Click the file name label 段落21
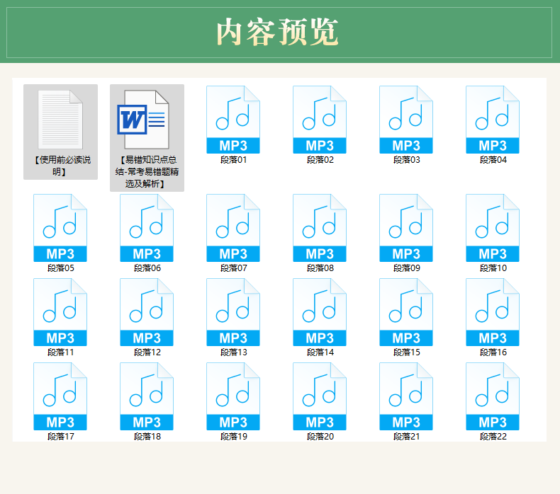This screenshot has height=494, width=560. 406,436
